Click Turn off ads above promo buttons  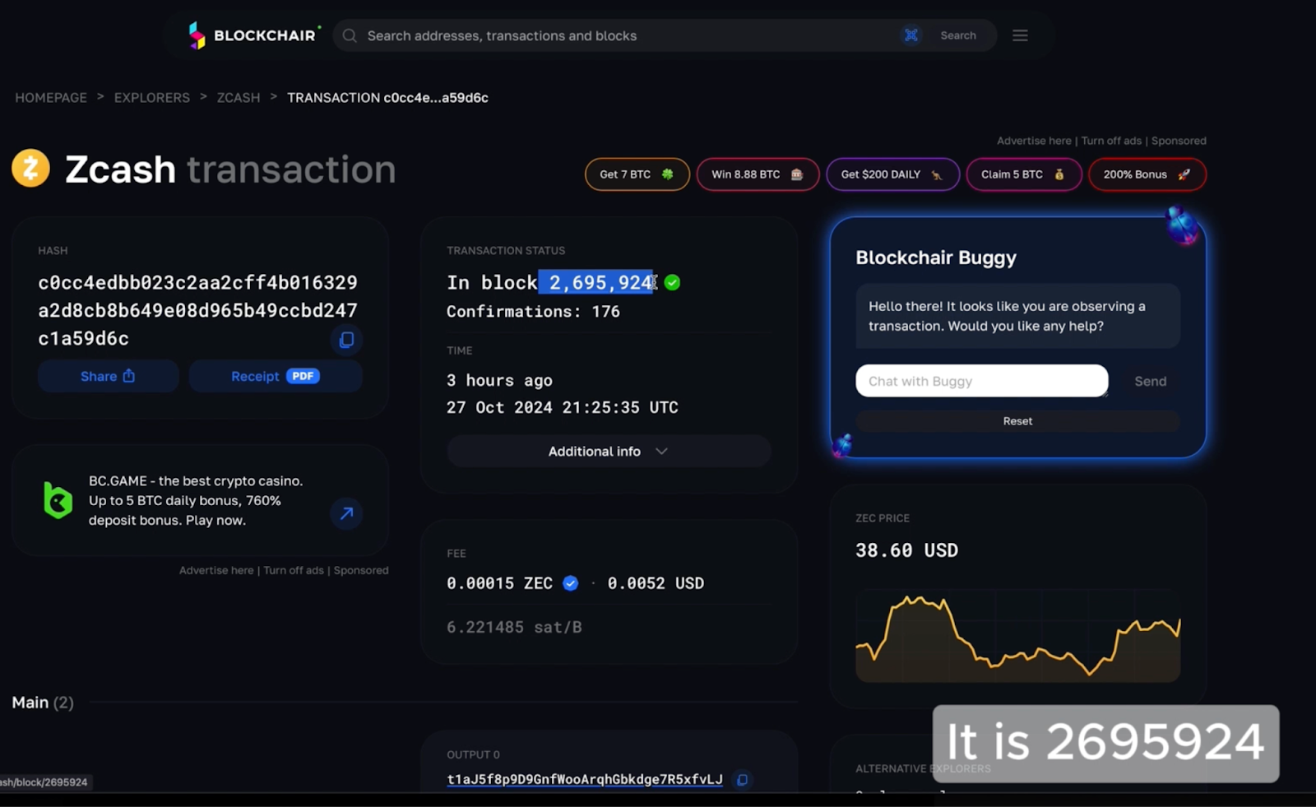(1111, 141)
